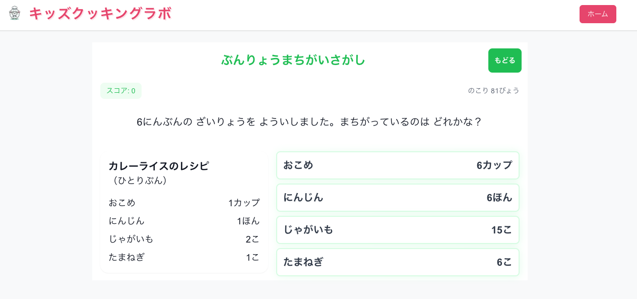Click the にんじん label in the recipe card
The image size is (637, 299).
pyautogui.click(x=126, y=221)
